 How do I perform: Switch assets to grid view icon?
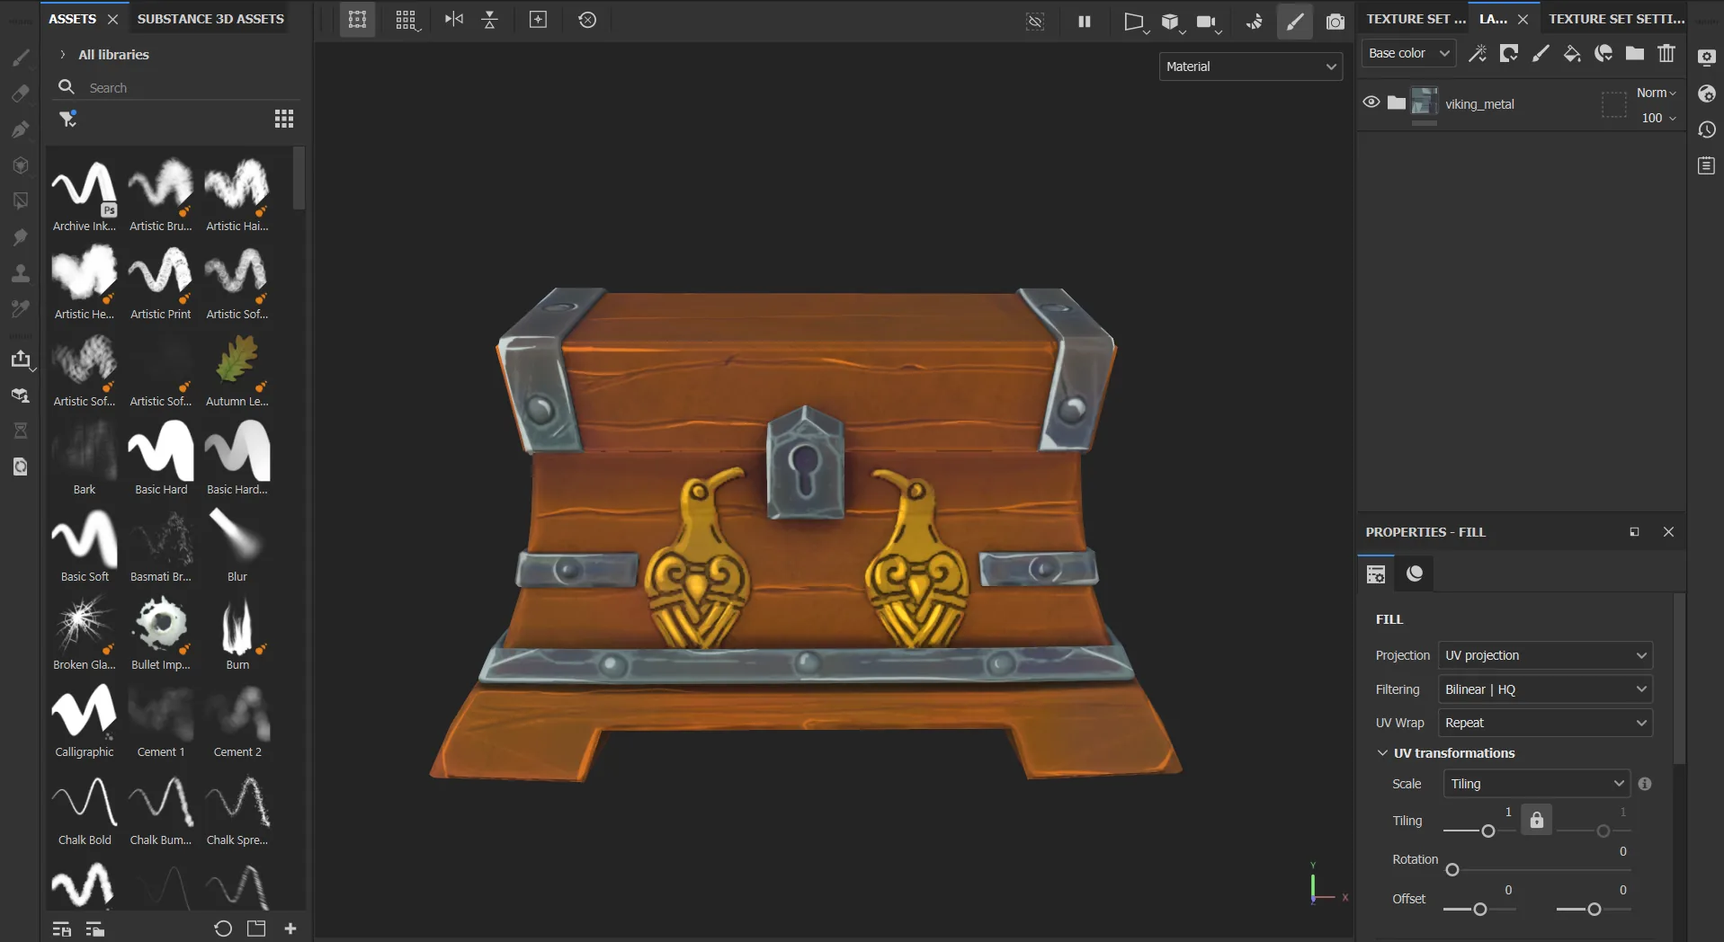[284, 119]
